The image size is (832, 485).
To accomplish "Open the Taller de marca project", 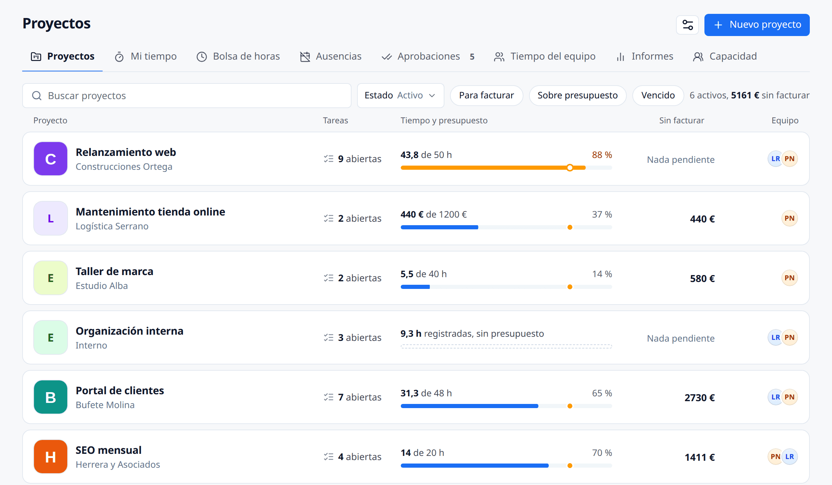I will click(114, 271).
